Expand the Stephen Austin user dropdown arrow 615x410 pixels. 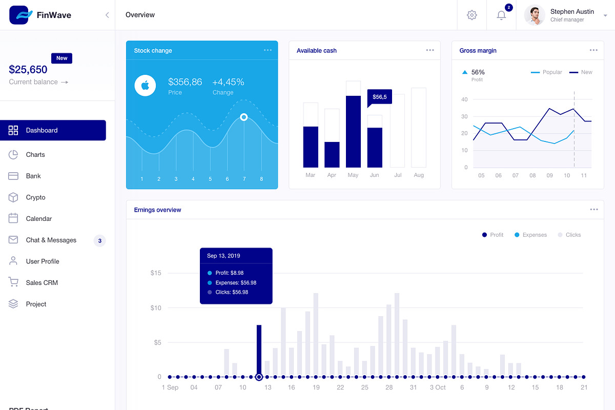pos(605,16)
